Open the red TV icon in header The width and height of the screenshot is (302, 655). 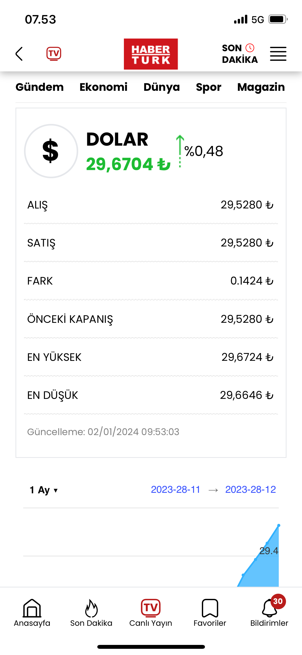pyautogui.click(x=54, y=54)
